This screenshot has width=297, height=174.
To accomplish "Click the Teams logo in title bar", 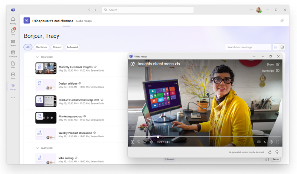I will click(x=13, y=10).
